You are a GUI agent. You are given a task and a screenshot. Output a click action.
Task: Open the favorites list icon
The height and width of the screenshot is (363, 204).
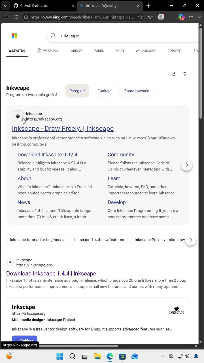pos(150,17)
